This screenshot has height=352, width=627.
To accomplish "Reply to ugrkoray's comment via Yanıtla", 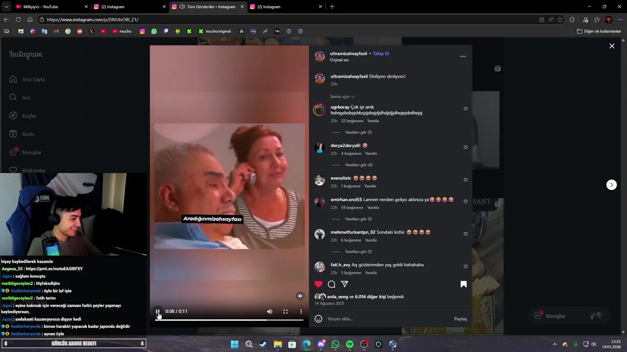I will click(373, 121).
